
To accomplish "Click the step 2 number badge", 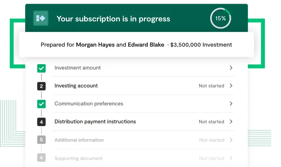I will 41,86.
